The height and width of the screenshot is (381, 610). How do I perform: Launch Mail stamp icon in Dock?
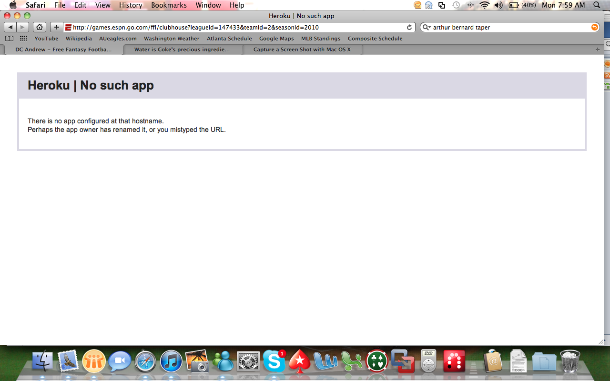coord(68,361)
